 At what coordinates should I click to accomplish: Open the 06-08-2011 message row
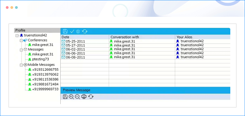pyautogui.click(x=145, y=57)
